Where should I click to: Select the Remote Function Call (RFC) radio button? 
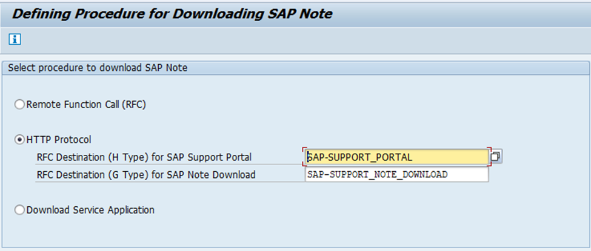tap(20, 105)
